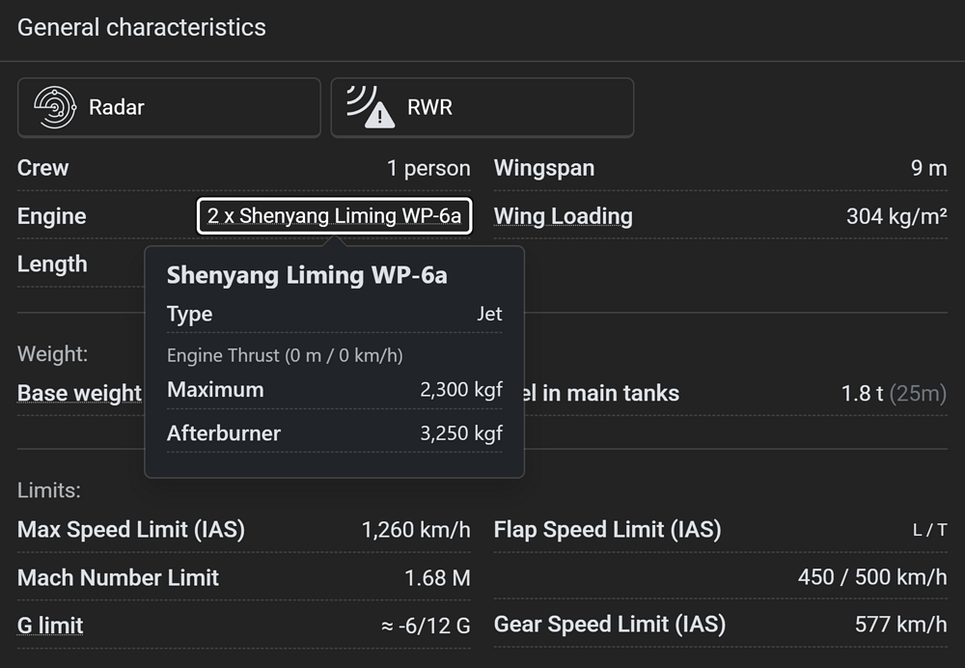Click the Mach Number Limit value 1.68 M
Viewport: 965px width, 668px height.
point(437,578)
